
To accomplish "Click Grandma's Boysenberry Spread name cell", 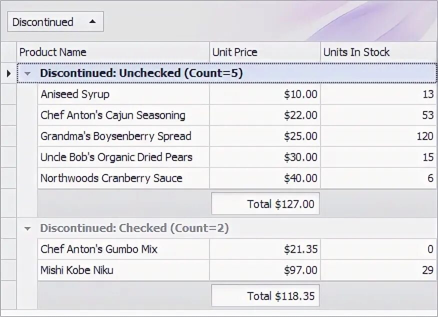I will [x=116, y=136].
